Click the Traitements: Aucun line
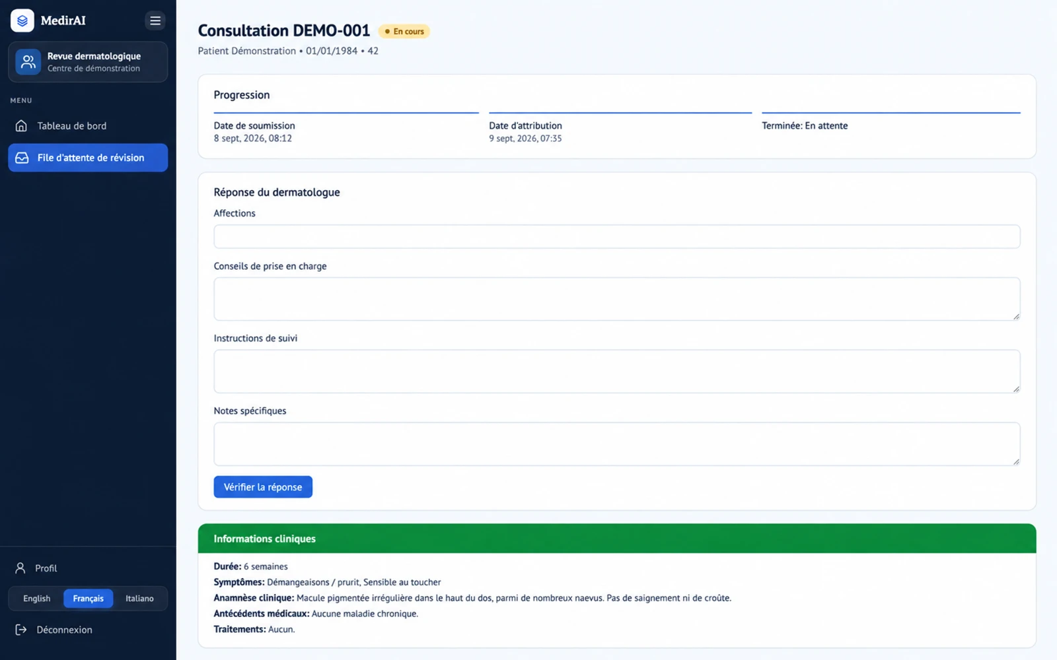The width and height of the screenshot is (1057, 660). tap(254, 630)
